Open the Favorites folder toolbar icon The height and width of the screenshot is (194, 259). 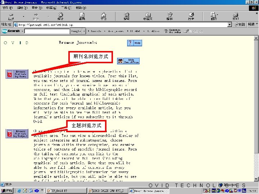[x=148, y=15]
